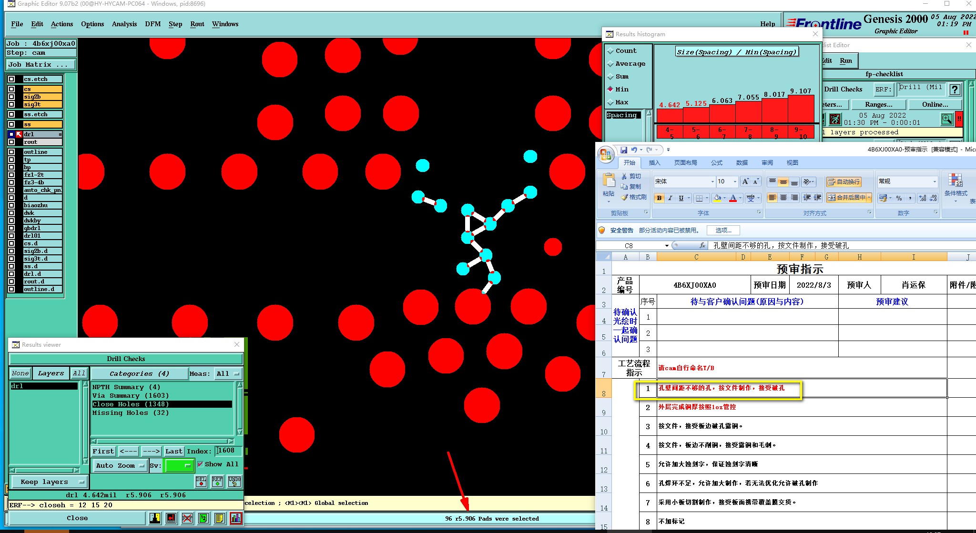Image resolution: width=976 pixels, height=533 pixels.
Task: Click the Excel Save icon
Action: [x=623, y=150]
